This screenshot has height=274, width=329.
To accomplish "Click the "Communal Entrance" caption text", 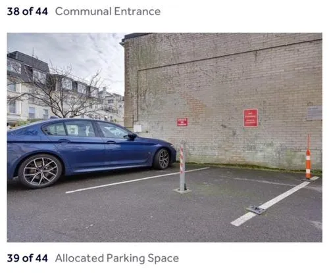I will pyautogui.click(x=108, y=11).
